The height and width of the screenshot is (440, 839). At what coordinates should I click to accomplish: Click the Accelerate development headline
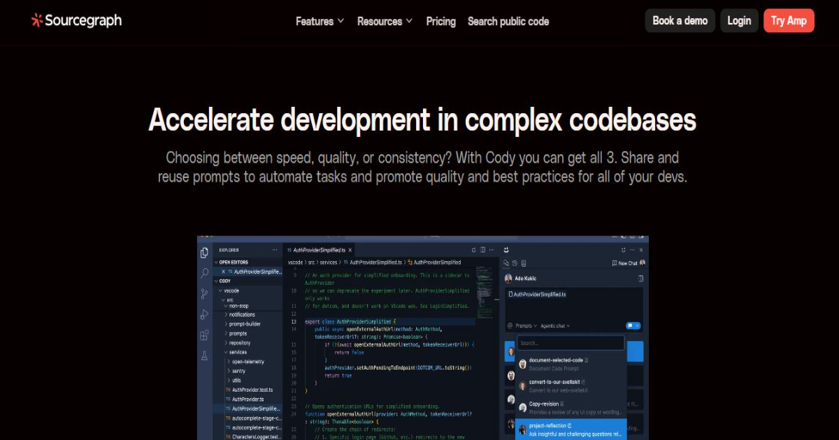[422, 119]
